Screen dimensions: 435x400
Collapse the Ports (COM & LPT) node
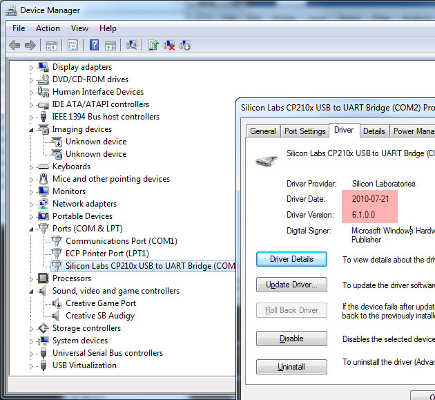[x=31, y=229]
